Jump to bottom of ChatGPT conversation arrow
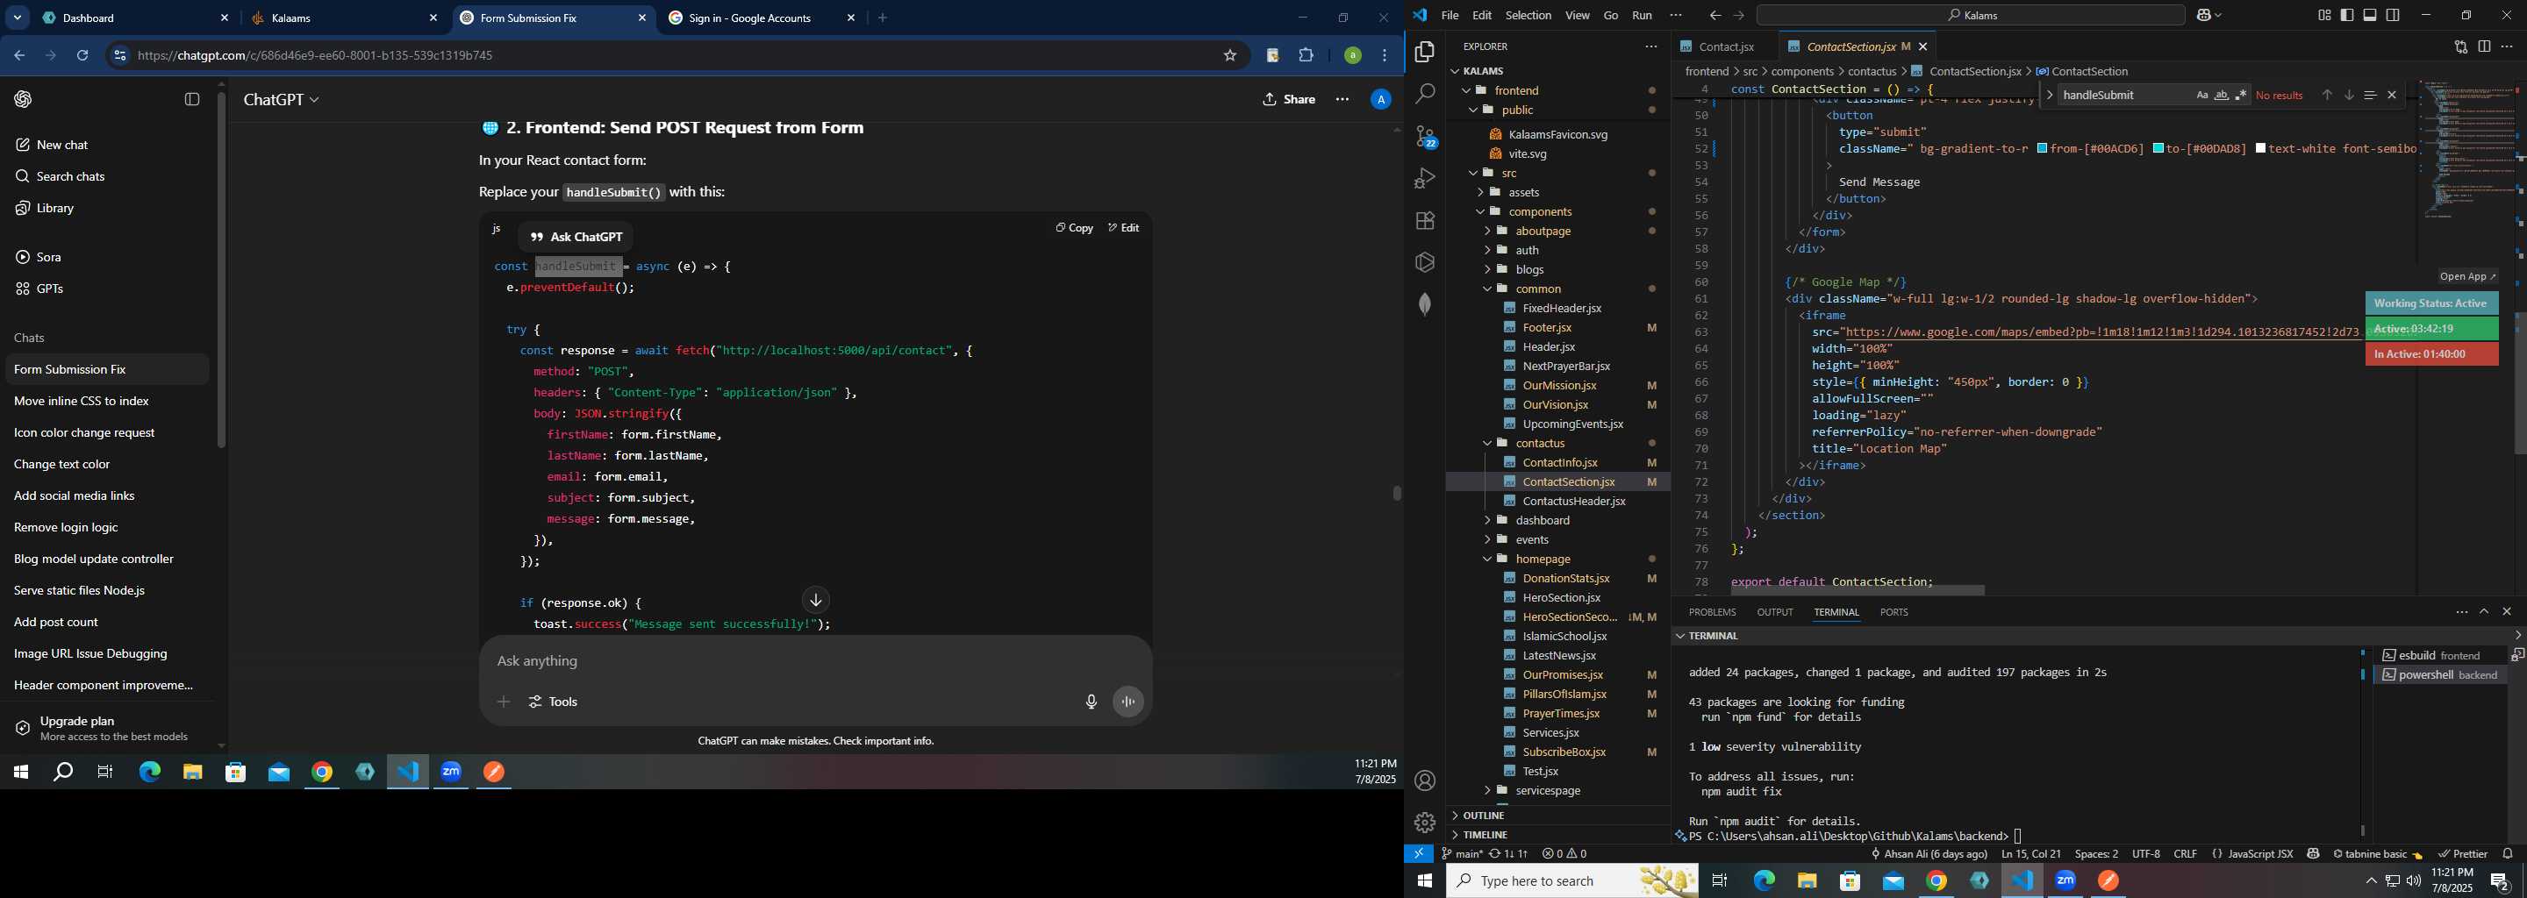Viewport: 2527px width, 898px height. tap(816, 600)
